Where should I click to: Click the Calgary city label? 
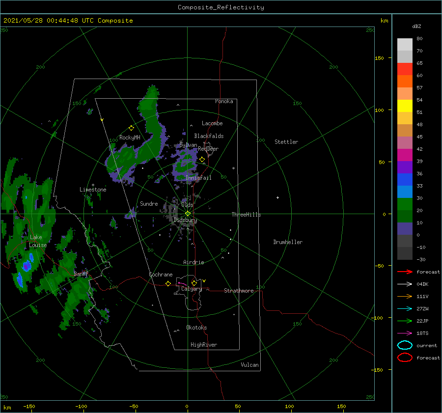(x=192, y=289)
